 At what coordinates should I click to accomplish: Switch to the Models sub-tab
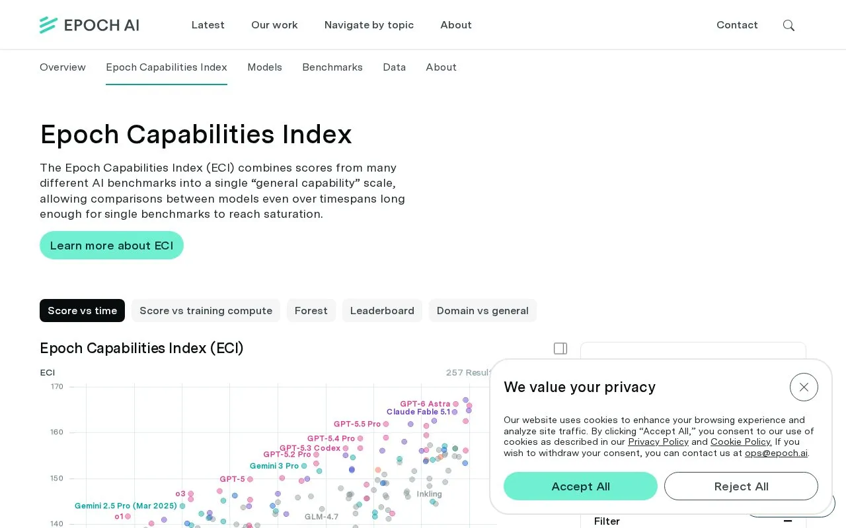tap(264, 67)
